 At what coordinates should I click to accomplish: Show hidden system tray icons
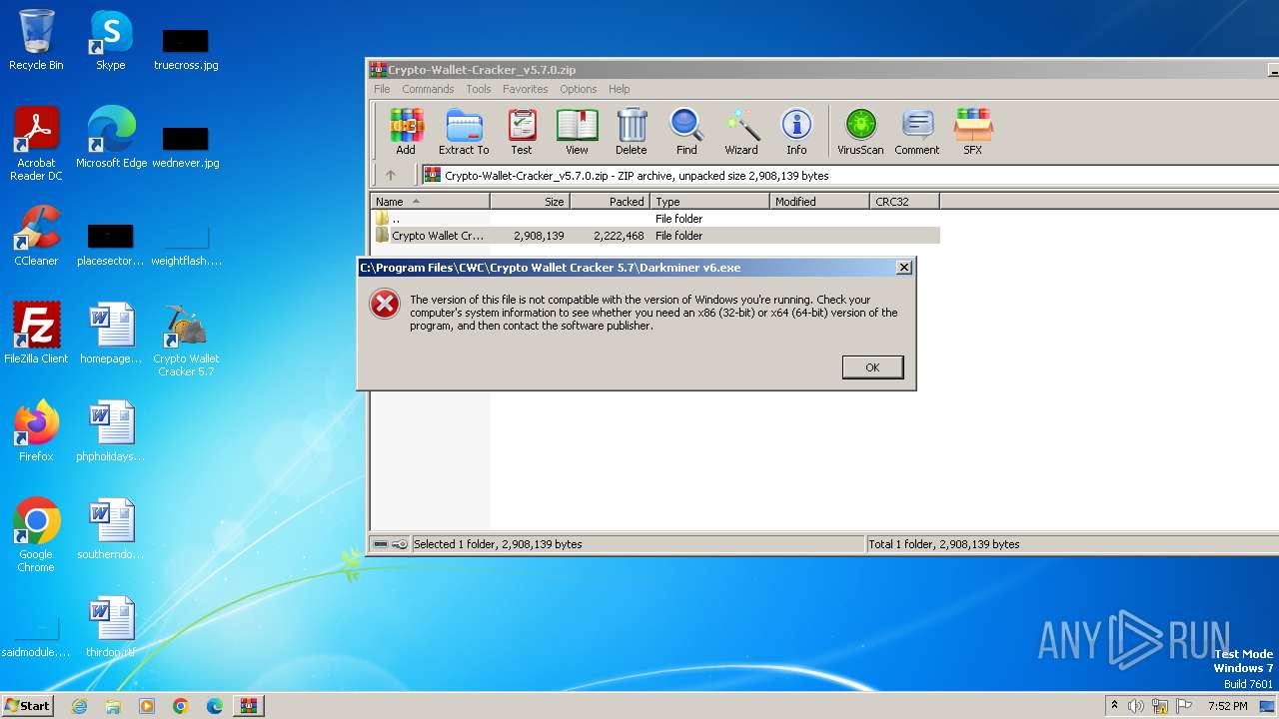click(x=1114, y=706)
